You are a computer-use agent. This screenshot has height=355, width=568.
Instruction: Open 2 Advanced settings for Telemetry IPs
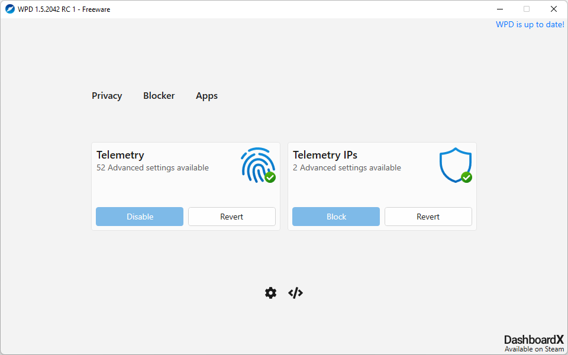coord(347,168)
